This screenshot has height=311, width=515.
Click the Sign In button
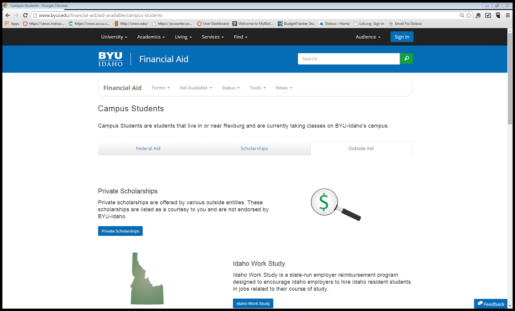(x=402, y=37)
